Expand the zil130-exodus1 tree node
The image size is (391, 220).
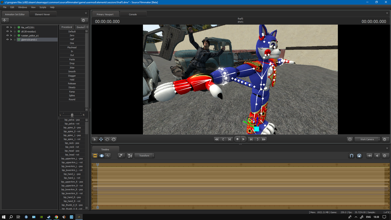tap(15, 31)
